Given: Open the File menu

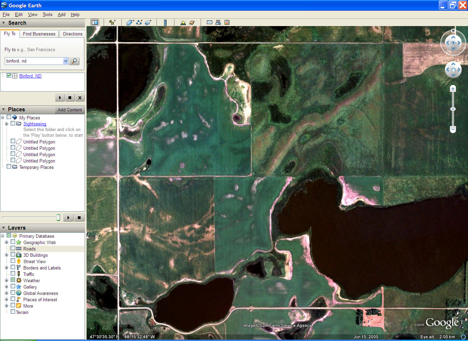Looking at the screenshot, I should point(6,14).
